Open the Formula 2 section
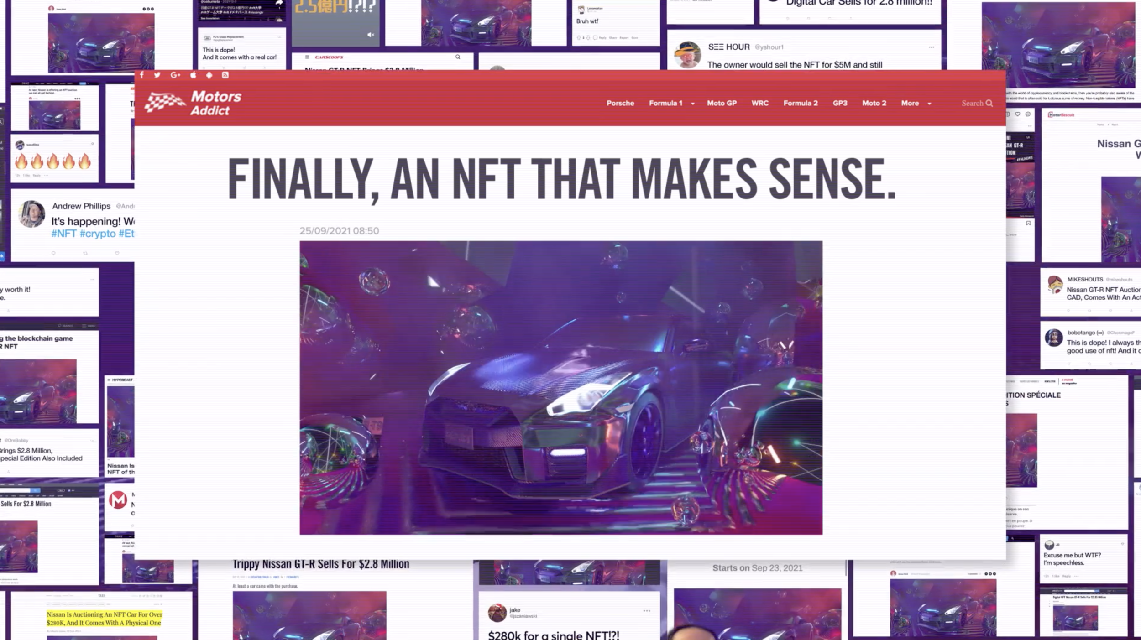 (801, 103)
